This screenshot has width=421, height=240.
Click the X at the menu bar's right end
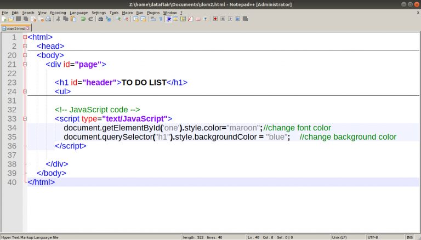coord(418,13)
